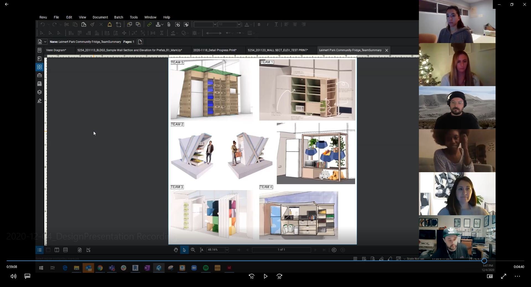
Task: Open the Tool Chest panel icon
Action: tap(40, 75)
